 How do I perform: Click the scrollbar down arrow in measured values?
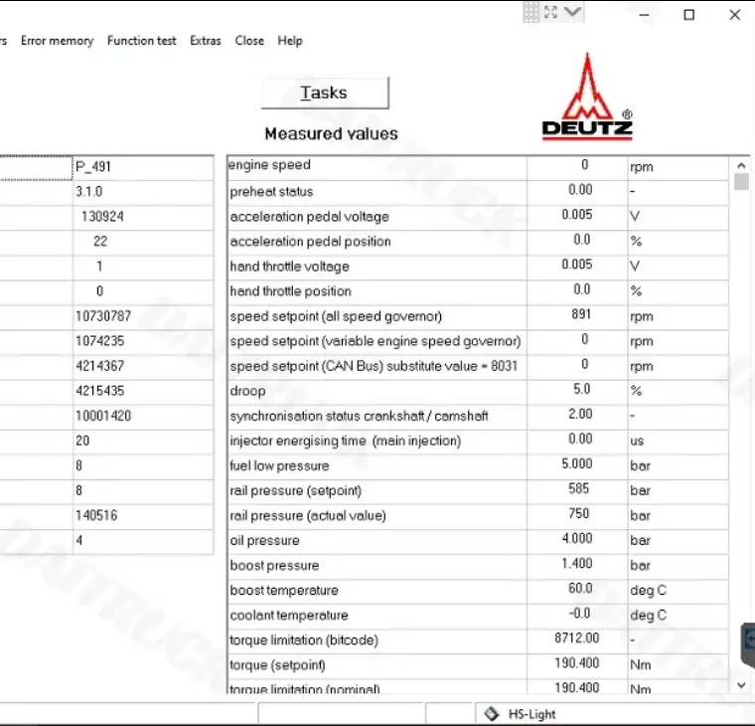741,684
